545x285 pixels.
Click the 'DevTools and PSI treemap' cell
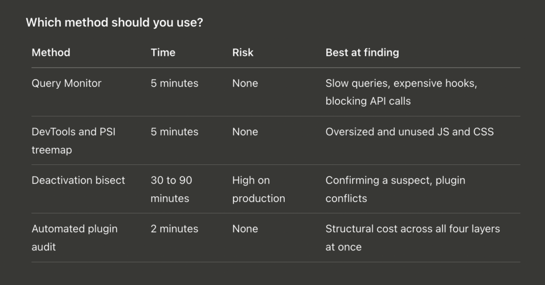73,140
